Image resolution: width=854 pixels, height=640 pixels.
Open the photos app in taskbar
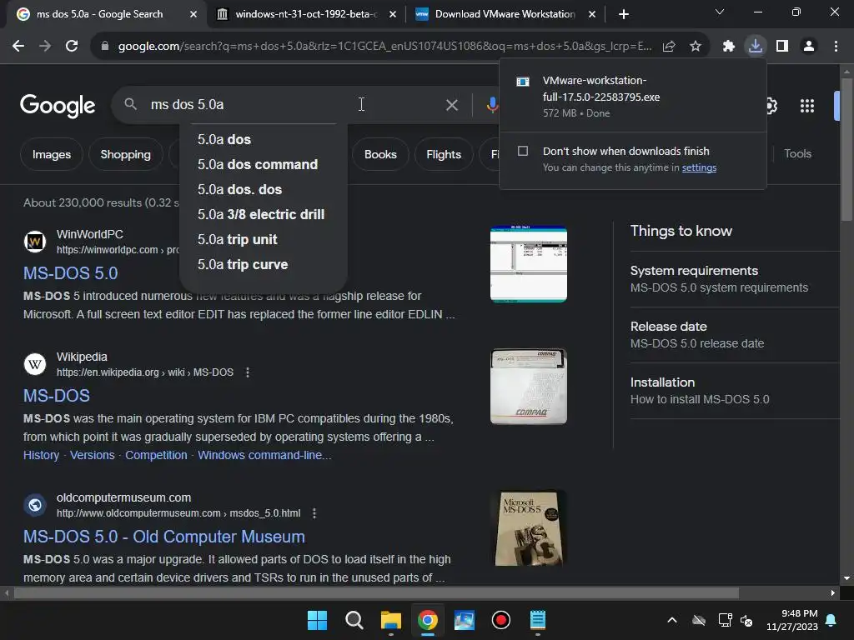(x=464, y=620)
